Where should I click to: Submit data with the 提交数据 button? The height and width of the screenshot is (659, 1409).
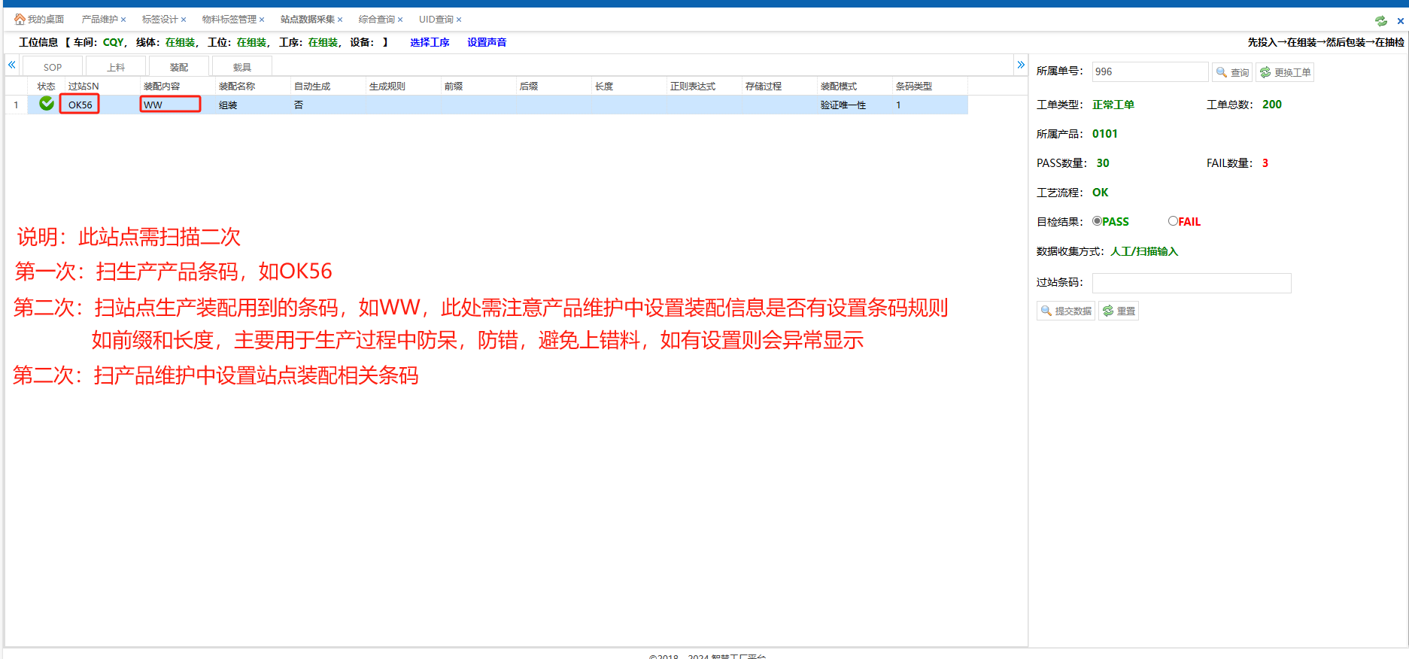click(1066, 311)
